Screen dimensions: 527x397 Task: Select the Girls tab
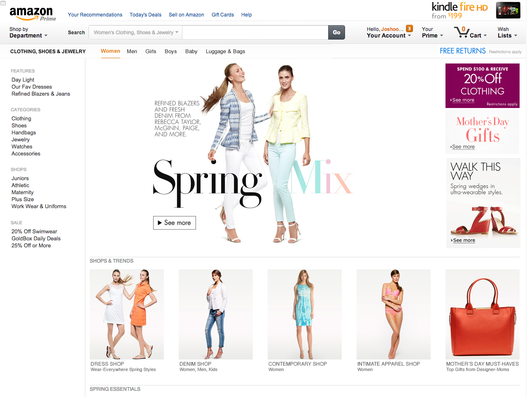click(151, 52)
